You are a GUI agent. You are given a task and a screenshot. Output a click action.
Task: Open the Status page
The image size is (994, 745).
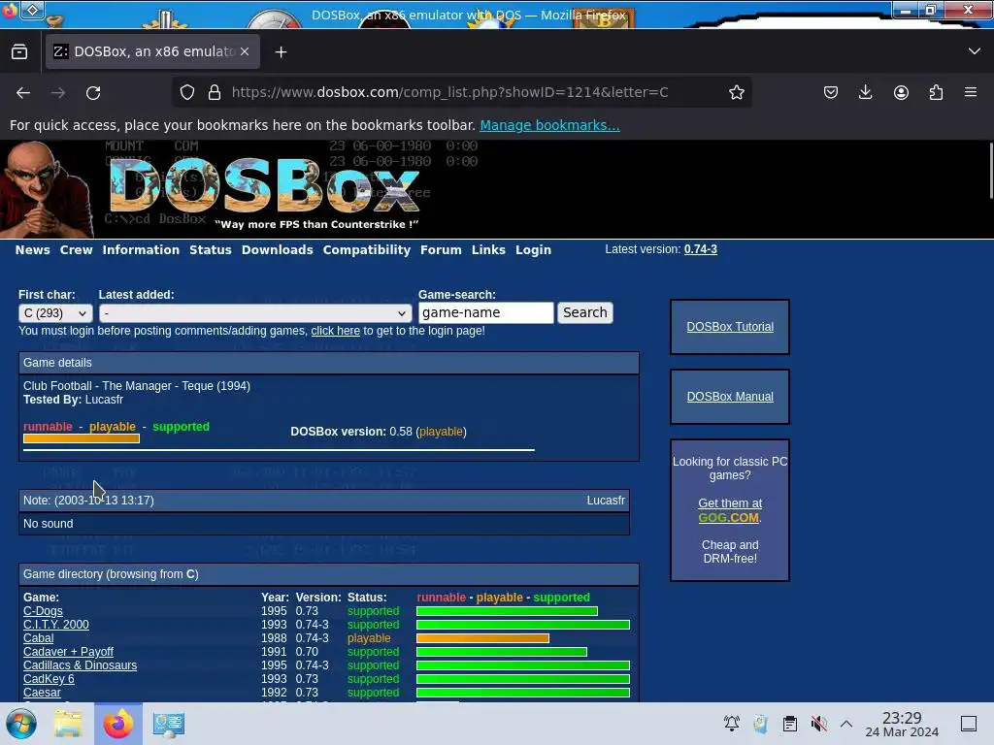[x=211, y=249]
